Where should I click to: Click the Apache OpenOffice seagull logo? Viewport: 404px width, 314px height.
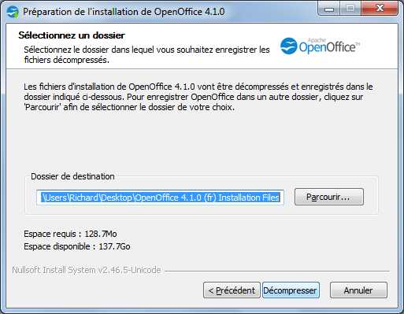288,46
